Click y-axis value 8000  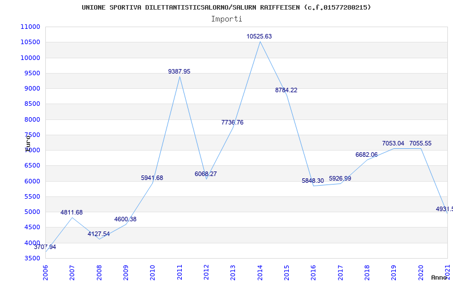pyautogui.click(x=32, y=119)
